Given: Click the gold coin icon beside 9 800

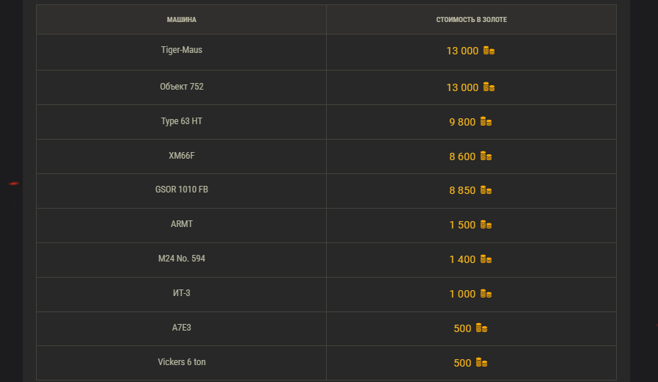Looking at the screenshot, I should point(486,121).
